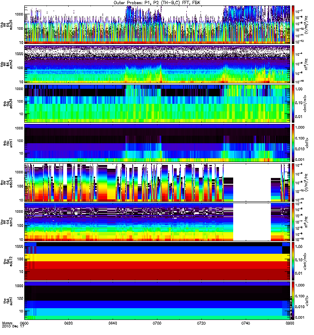Click the bottom panel's scm1 color bar

point(293,301)
